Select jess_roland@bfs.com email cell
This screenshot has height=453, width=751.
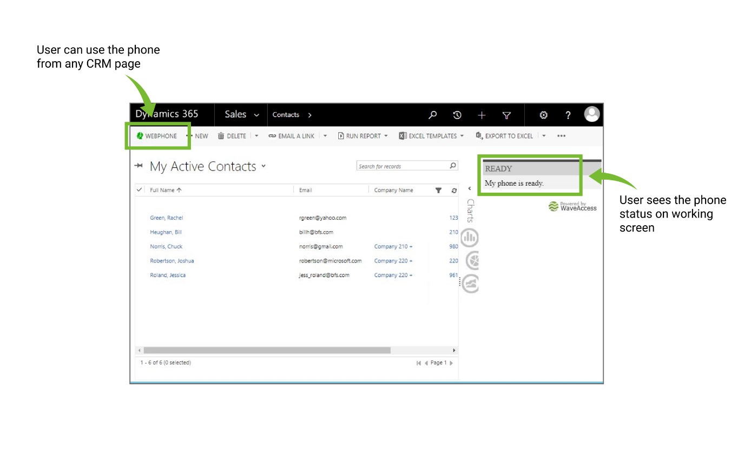(x=324, y=275)
